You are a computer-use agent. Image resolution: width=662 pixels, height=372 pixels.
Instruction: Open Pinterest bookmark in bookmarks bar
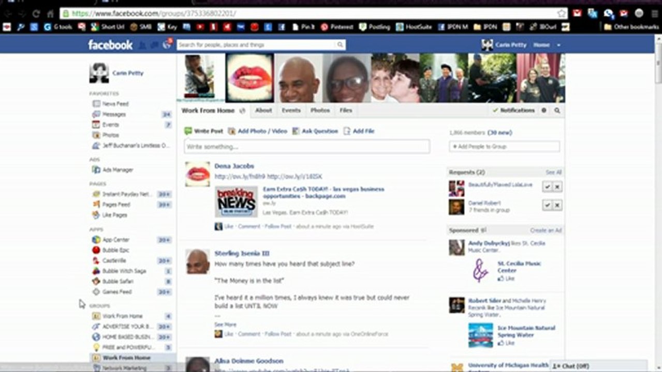pos(337,27)
